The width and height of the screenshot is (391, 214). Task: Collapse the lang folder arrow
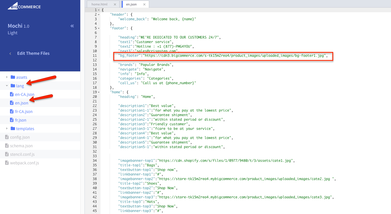click(x=7, y=86)
